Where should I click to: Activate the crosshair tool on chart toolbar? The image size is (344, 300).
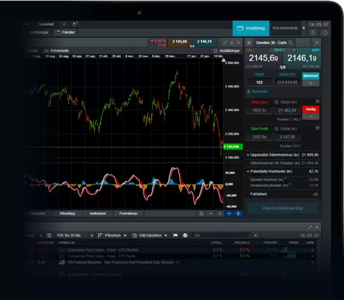click(x=229, y=214)
